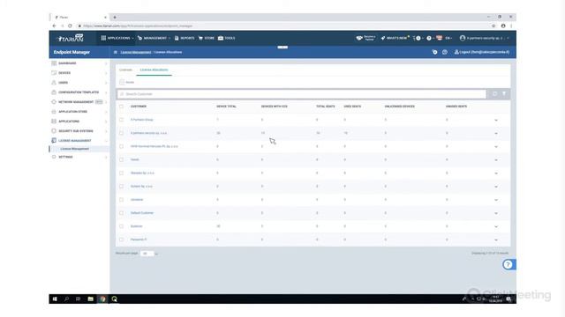Switch to the License Allocations tab
This screenshot has height=317, width=565.
154,70
